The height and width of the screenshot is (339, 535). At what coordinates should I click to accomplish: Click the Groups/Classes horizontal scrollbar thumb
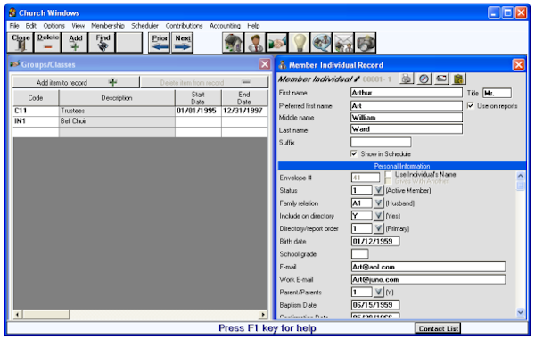click(x=46, y=314)
